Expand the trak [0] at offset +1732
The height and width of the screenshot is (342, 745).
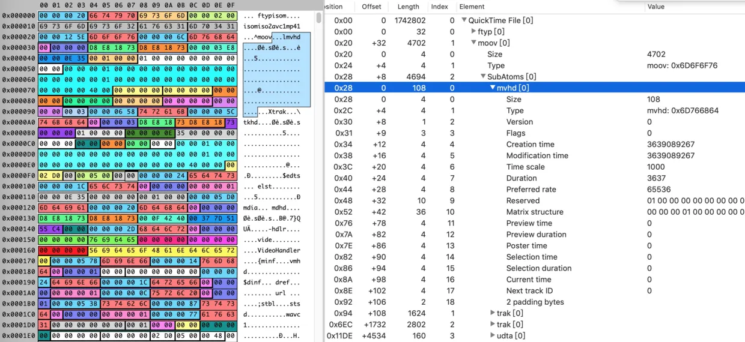pyautogui.click(x=493, y=325)
